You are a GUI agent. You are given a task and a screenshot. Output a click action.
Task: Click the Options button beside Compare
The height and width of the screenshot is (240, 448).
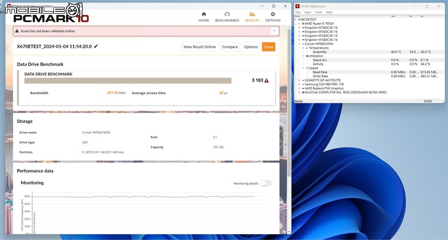[251, 47]
